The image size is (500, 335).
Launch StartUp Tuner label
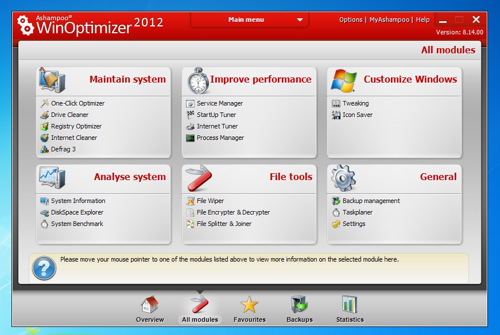(x=216, y=115)
